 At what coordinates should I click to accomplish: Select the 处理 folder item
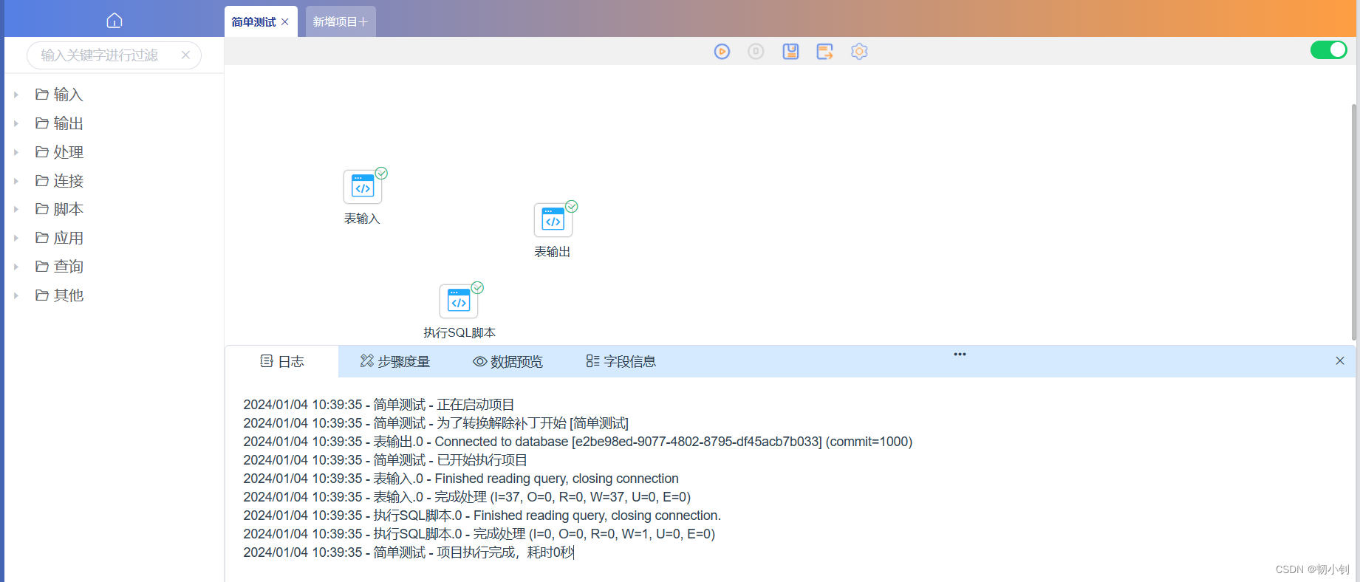pyautogui.click(x=60, y=152)
